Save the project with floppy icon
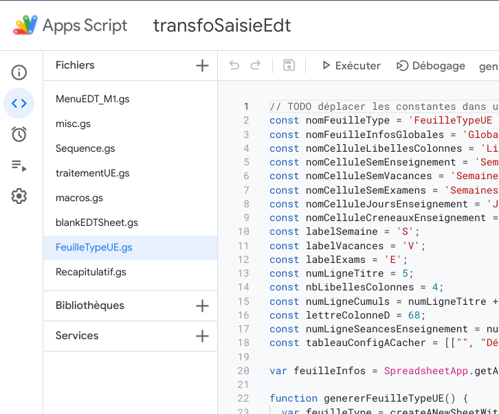 point(289,65)
